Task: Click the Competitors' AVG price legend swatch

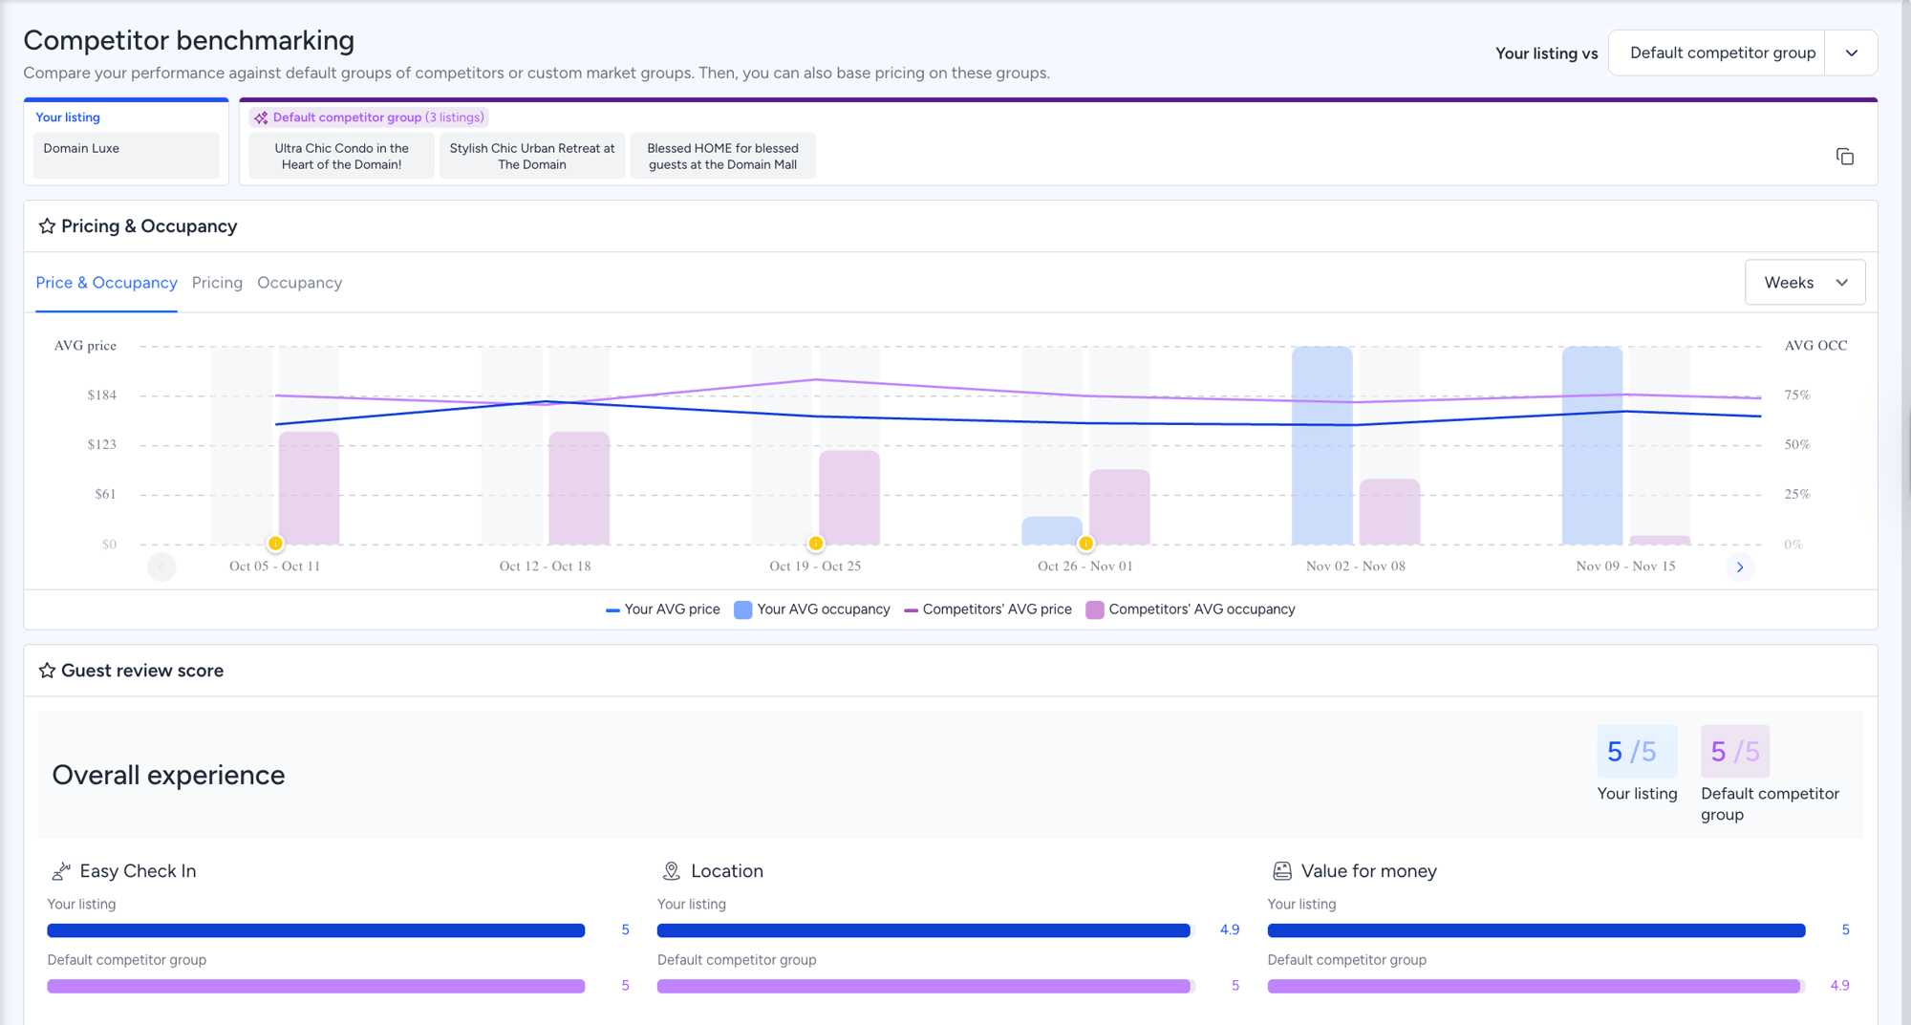Action: pos(912,609)
